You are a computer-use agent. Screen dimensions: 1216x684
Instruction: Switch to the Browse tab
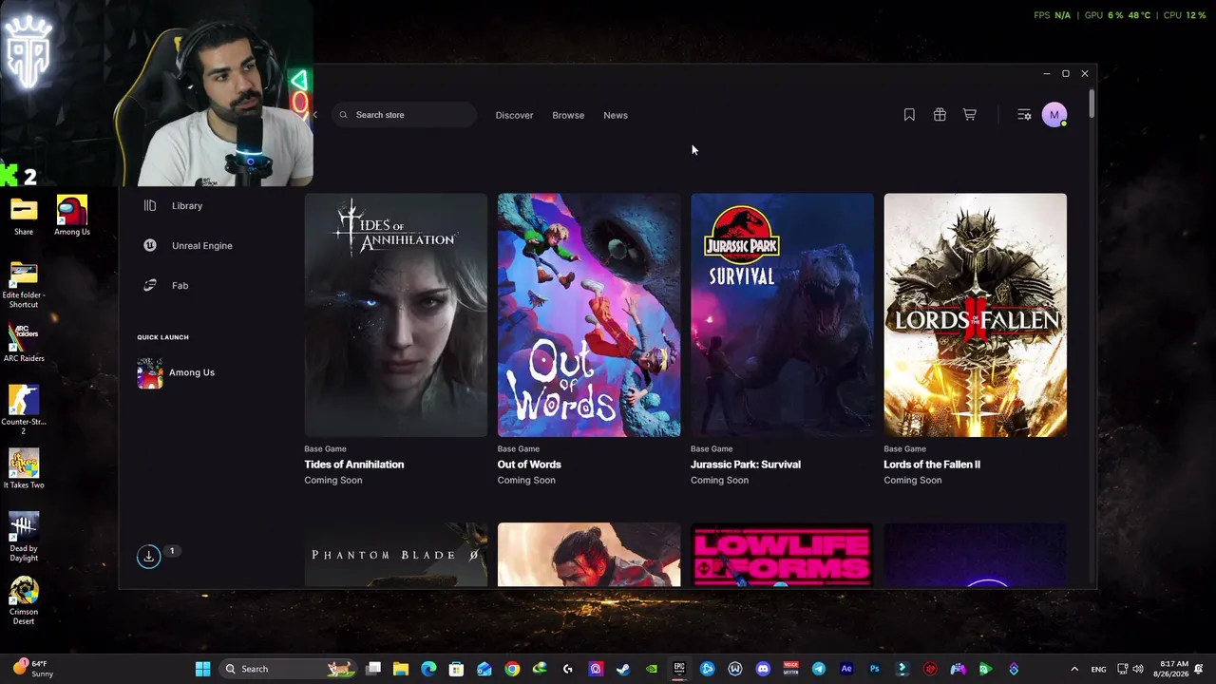click(x=568, y=115)
